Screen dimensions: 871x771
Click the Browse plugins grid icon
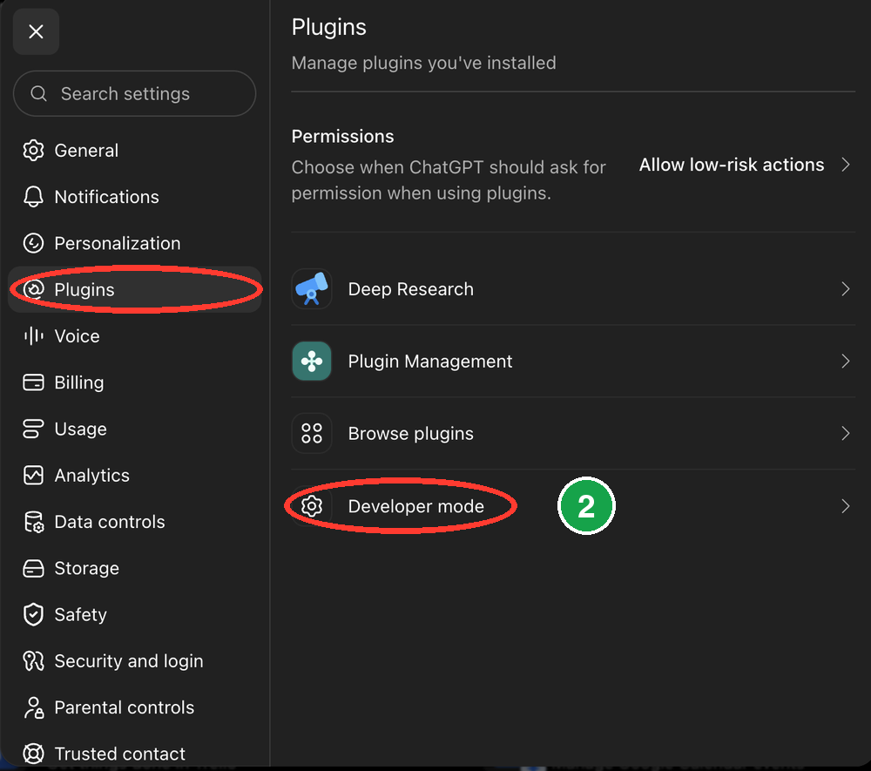coord(312,433)
